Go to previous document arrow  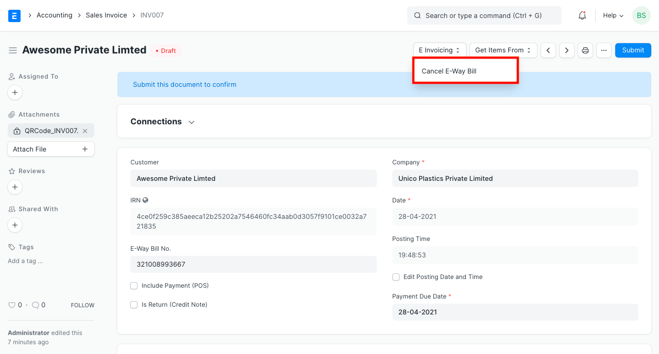[548, 50]
